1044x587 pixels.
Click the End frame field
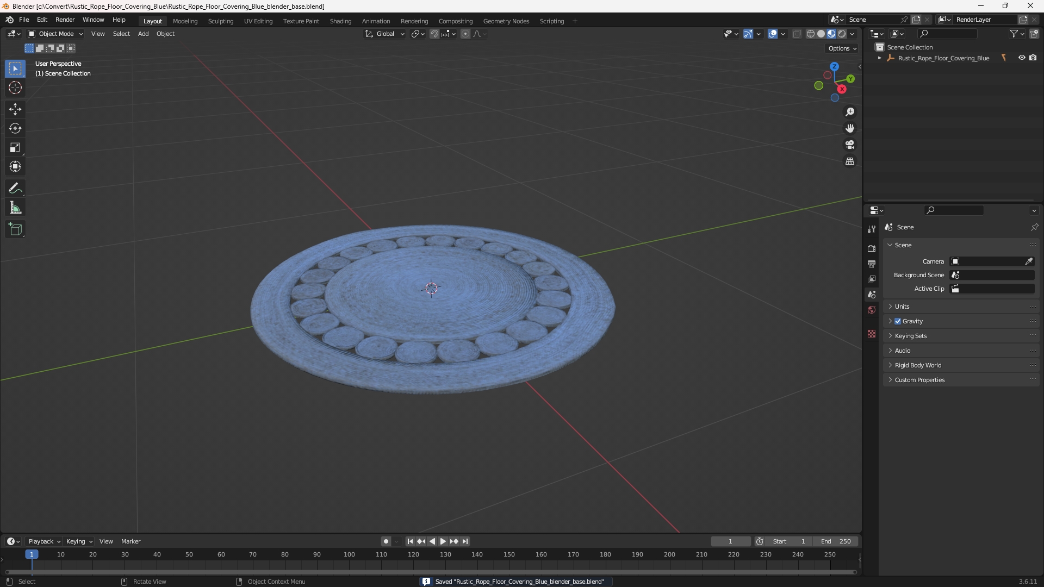[835, 541]
